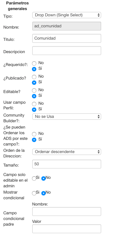This screenshot has height=236, width=129.
Task: Select Si for Campo solo editable en admin
Action: coord(34,178)
